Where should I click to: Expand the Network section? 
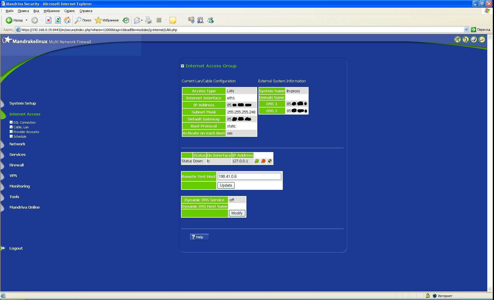[17, 144]
